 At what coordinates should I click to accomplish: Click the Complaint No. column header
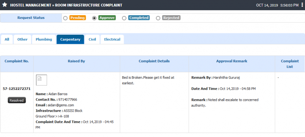pos(17,61)
